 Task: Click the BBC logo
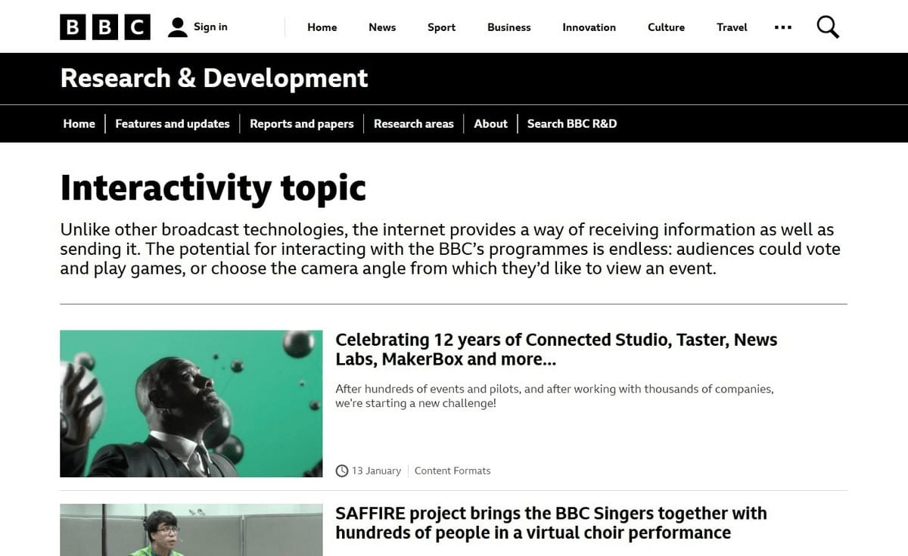click(x=104, y=26)
